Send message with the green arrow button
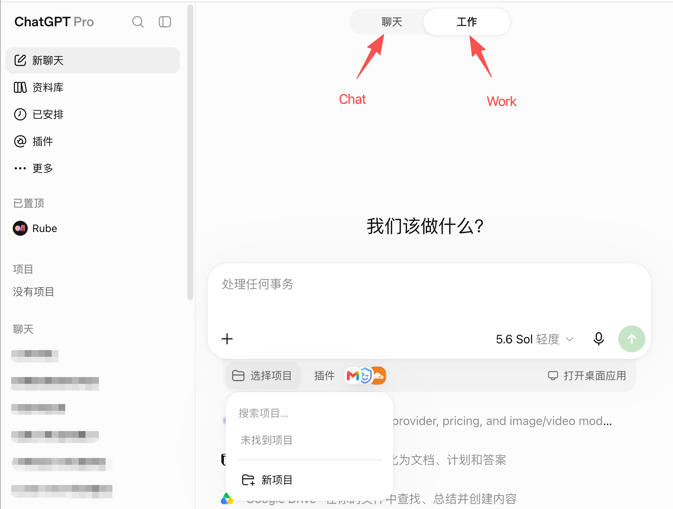The width and height of the screenshot is (673, 509). point(631,339)
